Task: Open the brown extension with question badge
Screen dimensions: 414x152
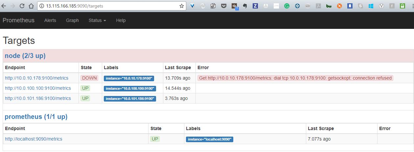Action: click(x=235, y=6)
